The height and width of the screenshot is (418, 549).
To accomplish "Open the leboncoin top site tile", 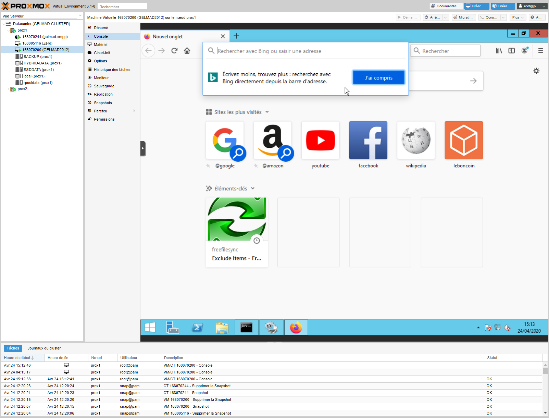I will [464, 140].
